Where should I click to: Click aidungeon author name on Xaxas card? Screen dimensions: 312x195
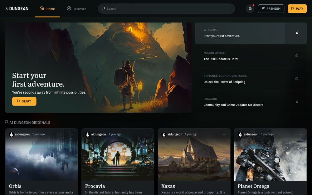(175, 134)
